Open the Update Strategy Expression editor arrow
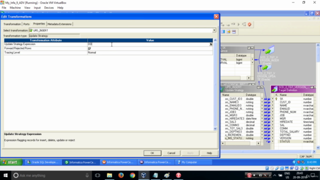This screenshot has height=180, width=320. coord(211,44)
